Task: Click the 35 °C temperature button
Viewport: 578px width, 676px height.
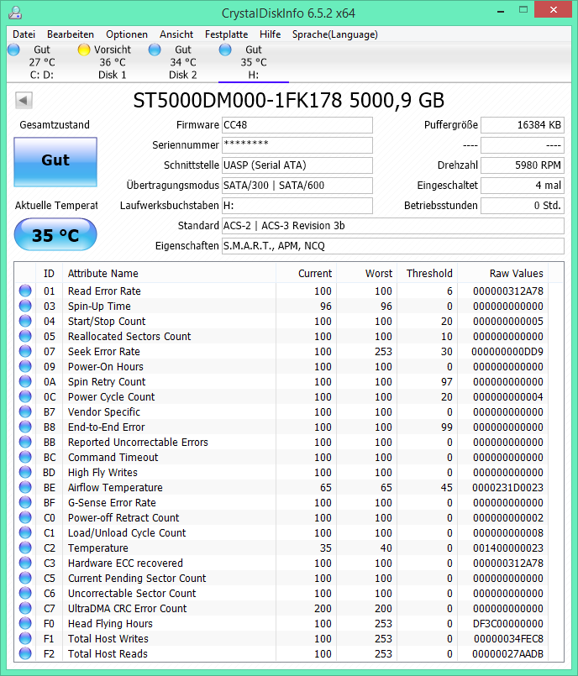Action: pos(55,234)
